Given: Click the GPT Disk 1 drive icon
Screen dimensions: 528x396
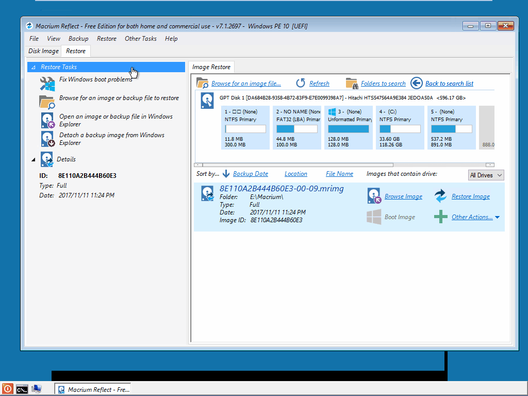Looking at the screenshot, I should [x=207, y=101].
